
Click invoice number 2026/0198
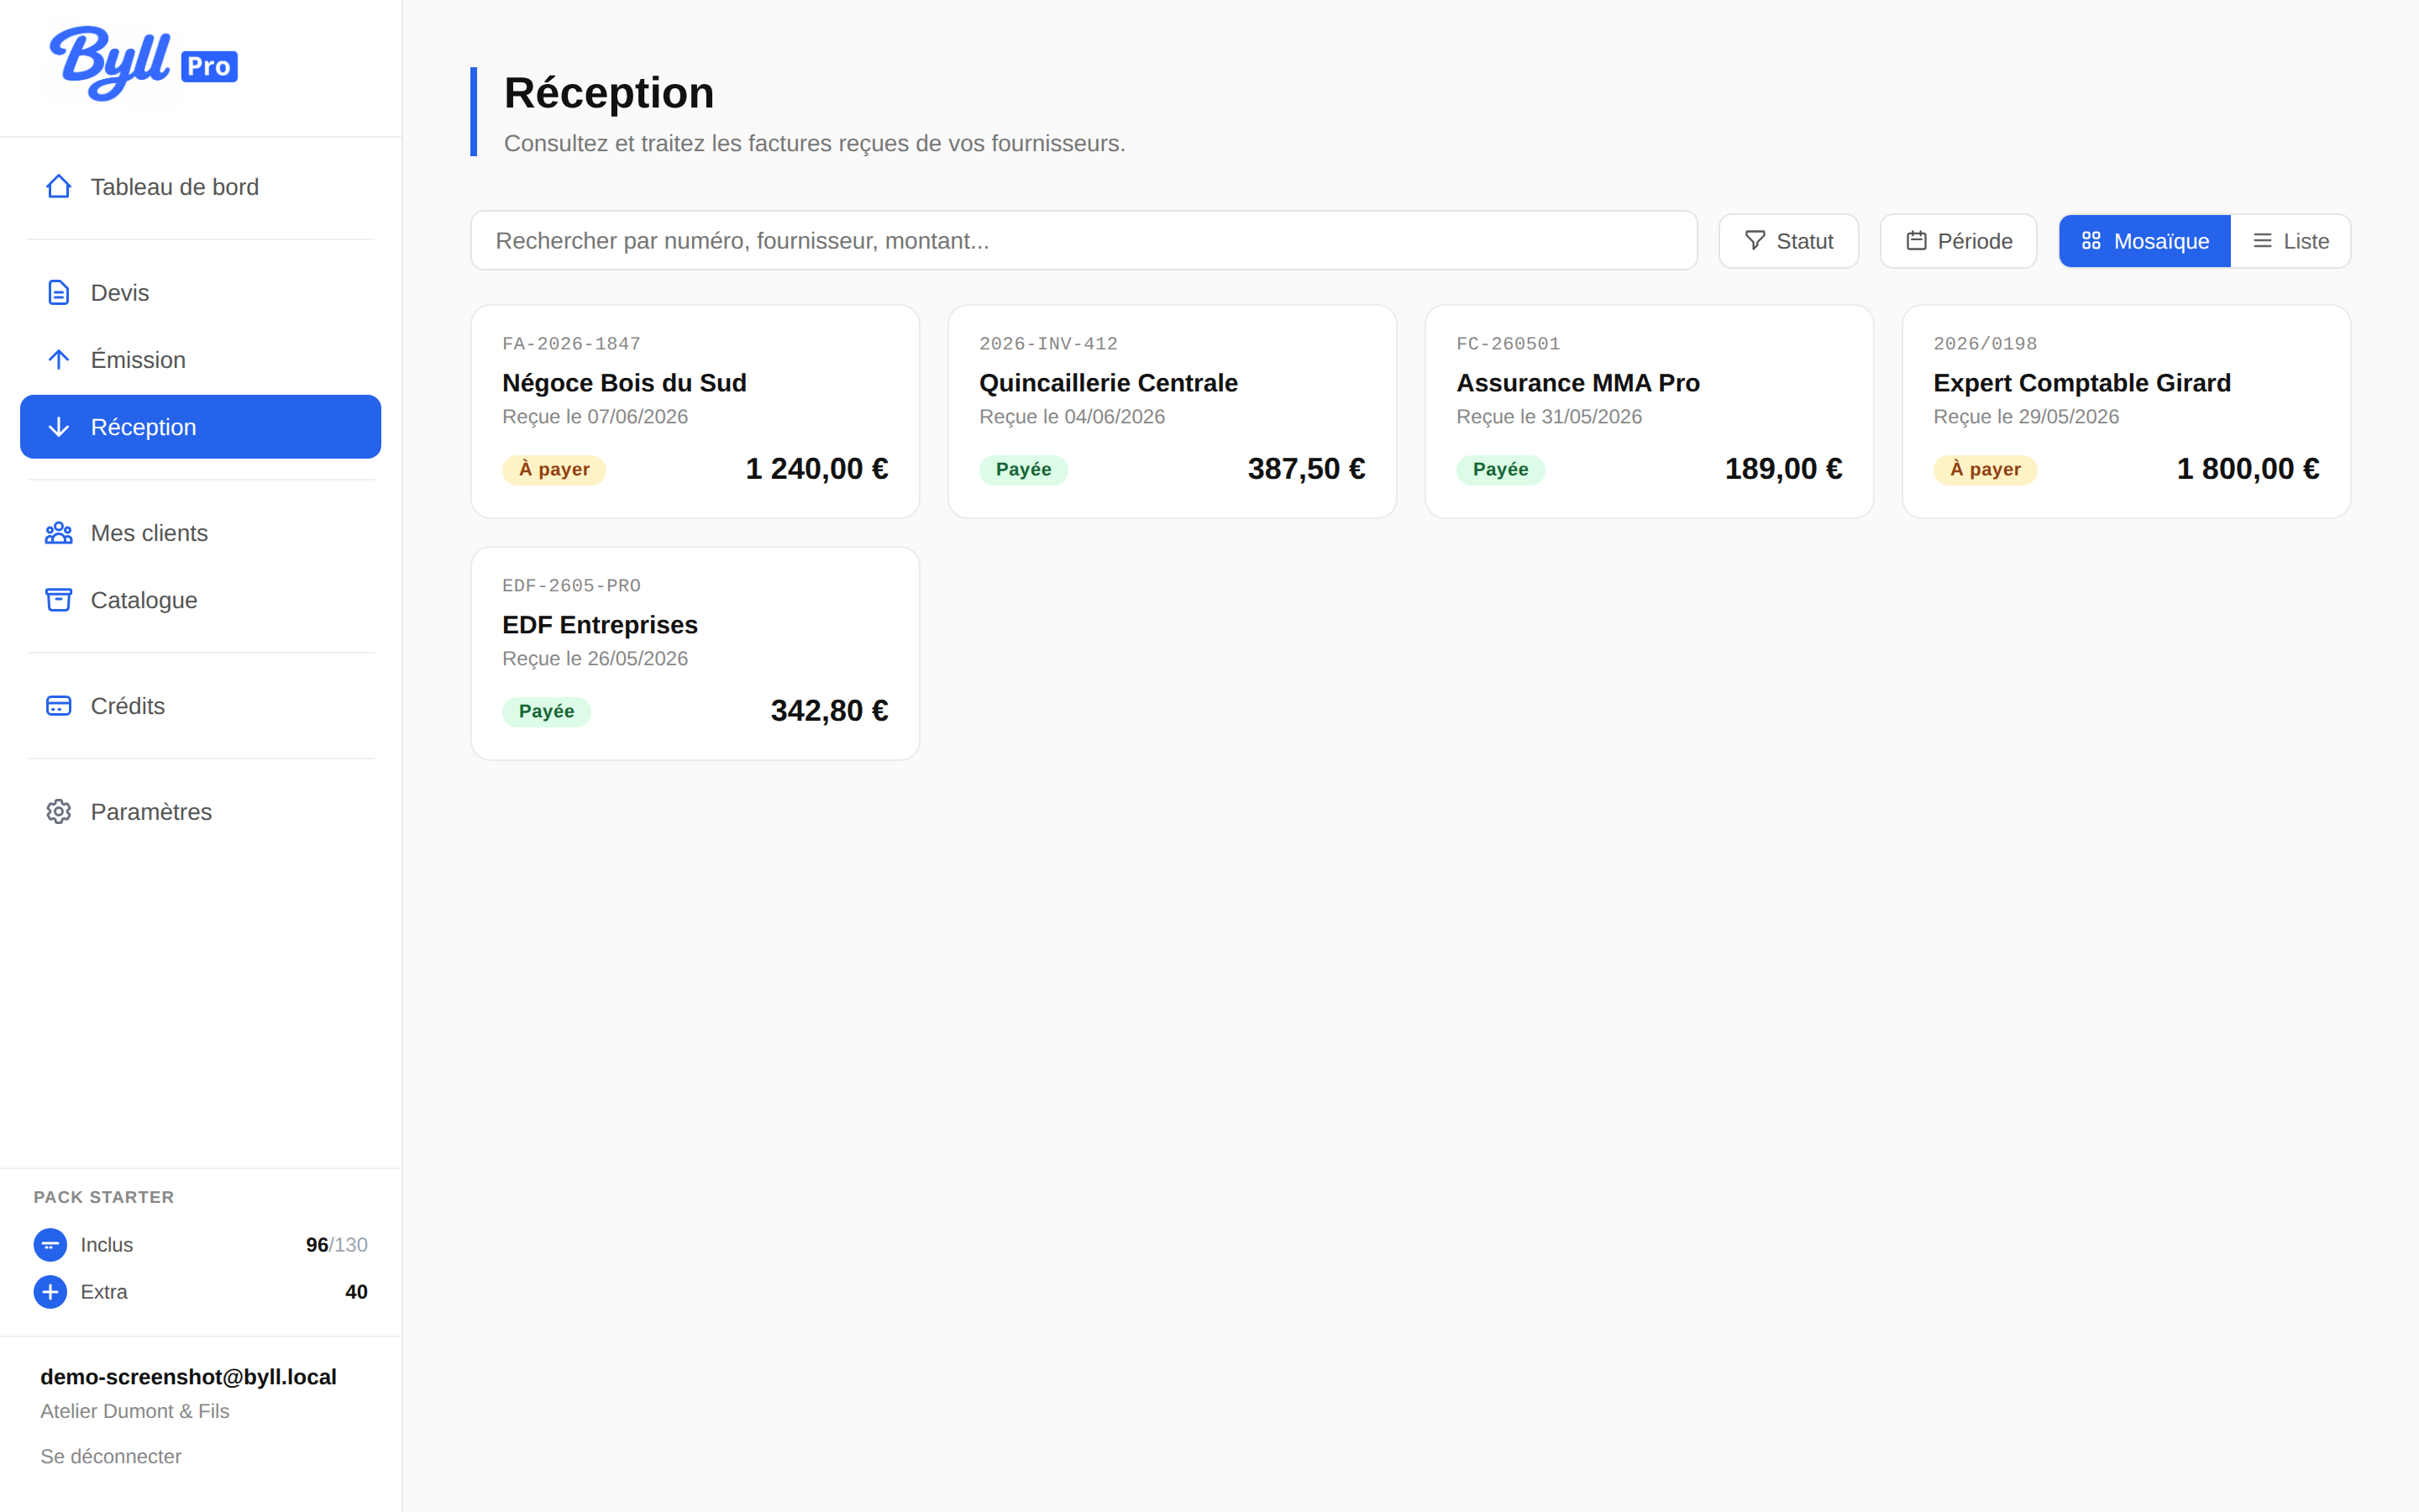tap(1984, 344)
